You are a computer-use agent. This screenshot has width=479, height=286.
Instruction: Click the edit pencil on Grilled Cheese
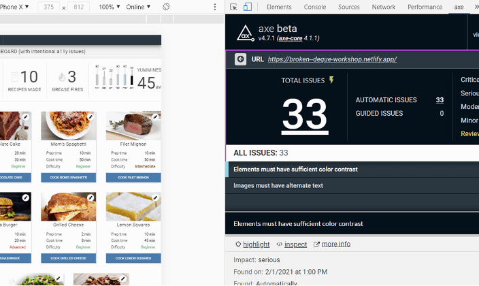pyautogui.click(x=90, y=198)
